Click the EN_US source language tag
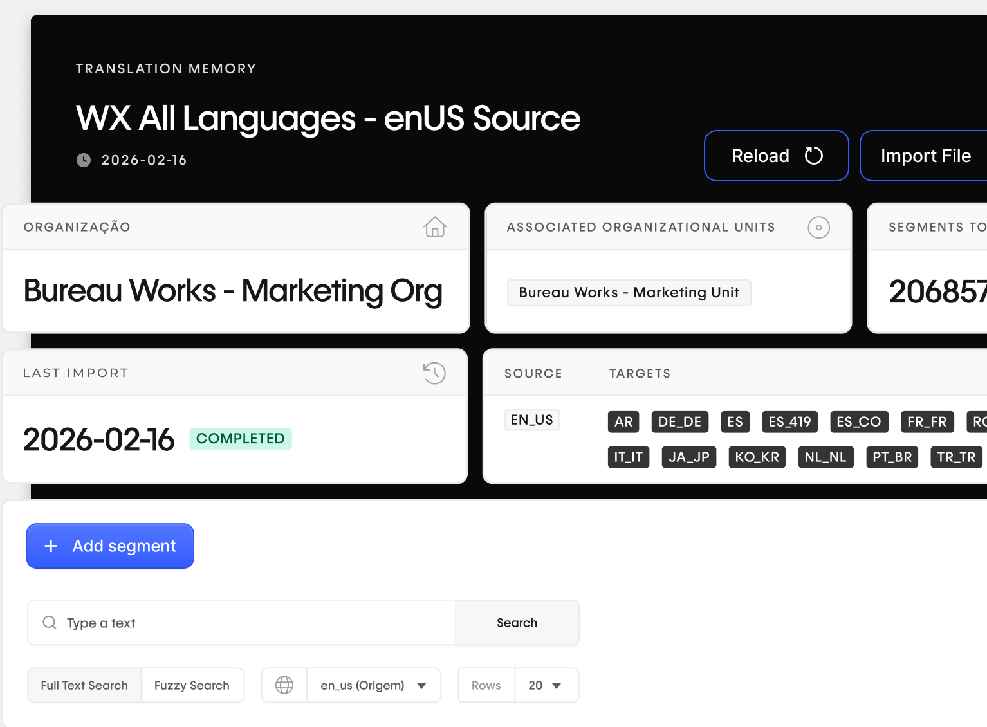This screenshot has height=727, width=987. click(x=532, y=420)
